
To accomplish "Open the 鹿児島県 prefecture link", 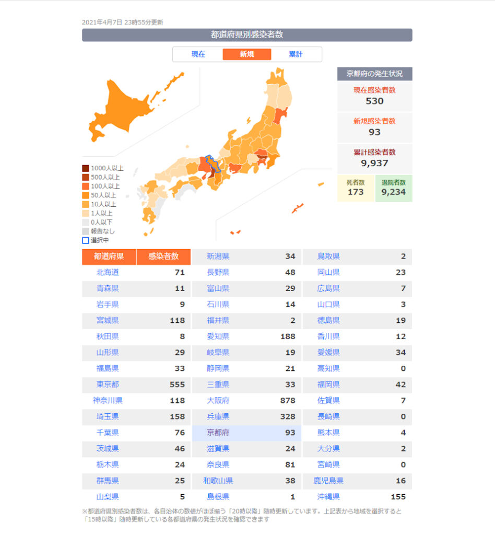I will [x=328, y=481].
